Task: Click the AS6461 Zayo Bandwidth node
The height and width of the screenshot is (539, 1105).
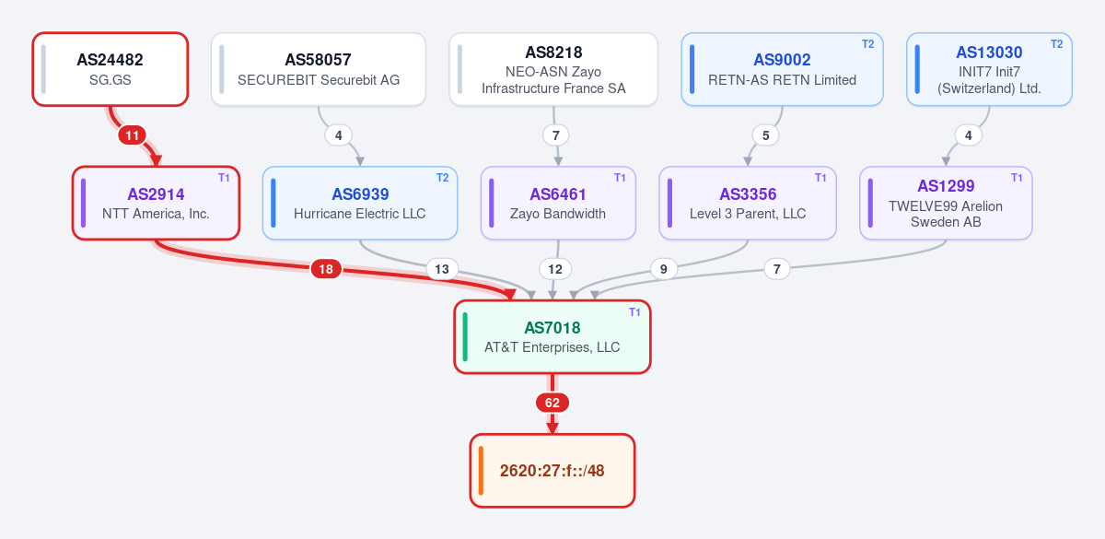Action: (x=558, y=203)
